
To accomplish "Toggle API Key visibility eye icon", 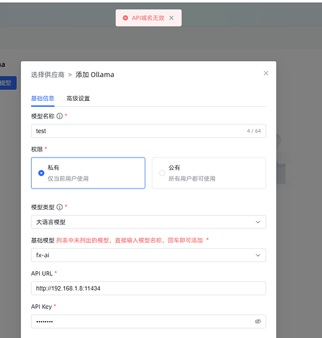I will click(258, 321).
